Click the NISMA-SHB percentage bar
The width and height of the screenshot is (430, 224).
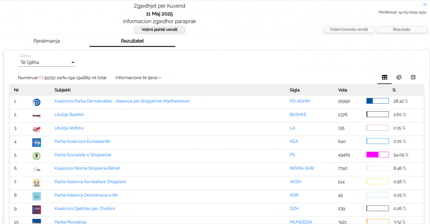click(x=378, y=168)
